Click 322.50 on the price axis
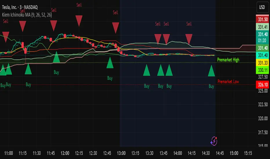This screenshot has height=159, width=270. tap(263, 105)
